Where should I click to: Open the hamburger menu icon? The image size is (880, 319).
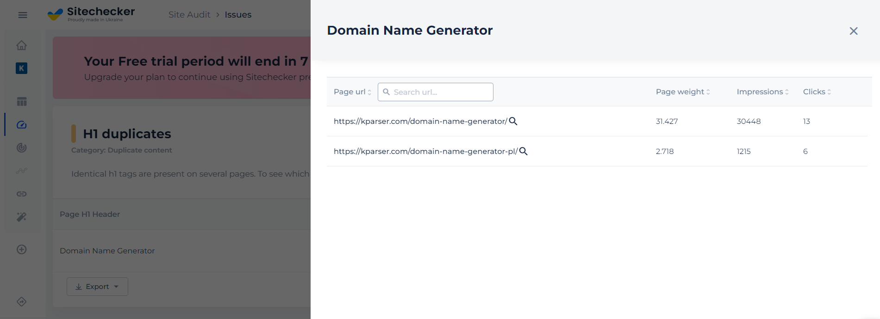[x=22, y=15]
